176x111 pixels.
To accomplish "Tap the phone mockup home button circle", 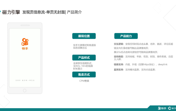I will (25, 90).
